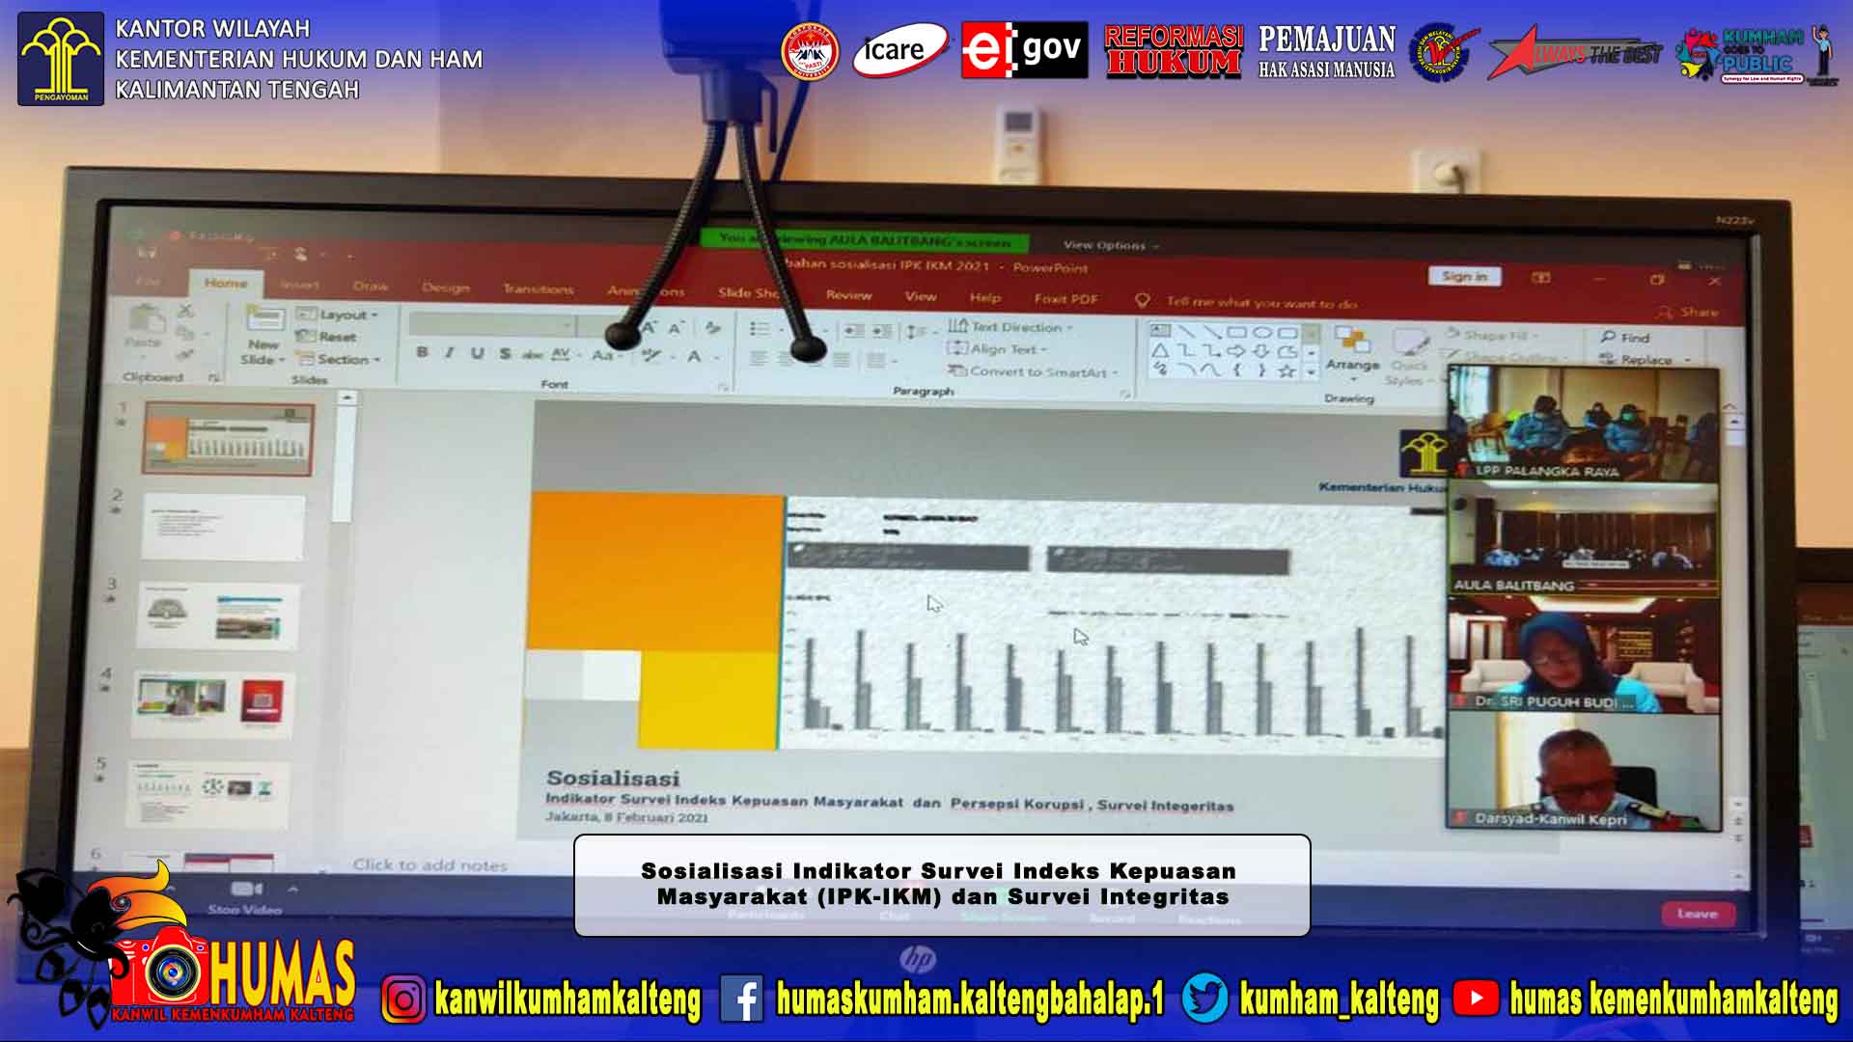Screen dimensions: 1853x1042
Task: Click the Arrange icon in Drawing group
Action: [x=1352, y=340]
